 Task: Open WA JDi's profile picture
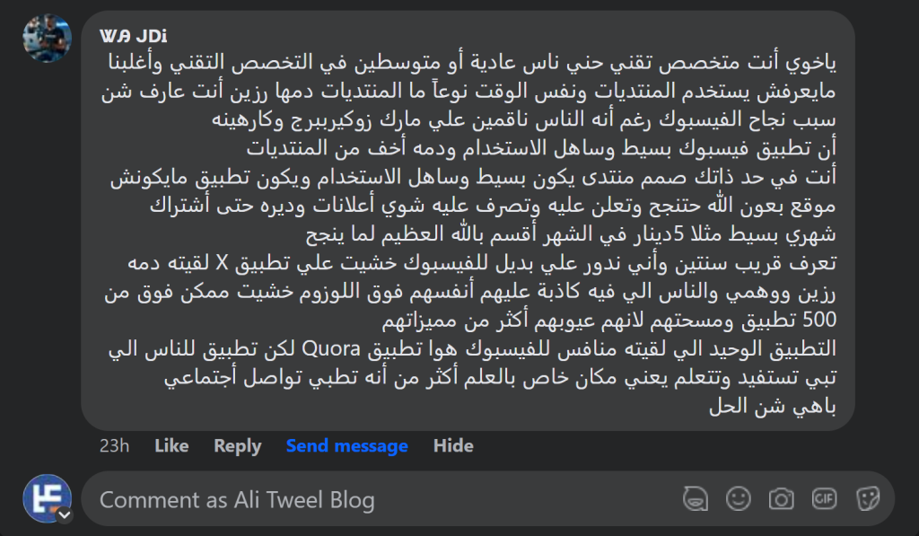pyautogui.click(x=47, y=39)
